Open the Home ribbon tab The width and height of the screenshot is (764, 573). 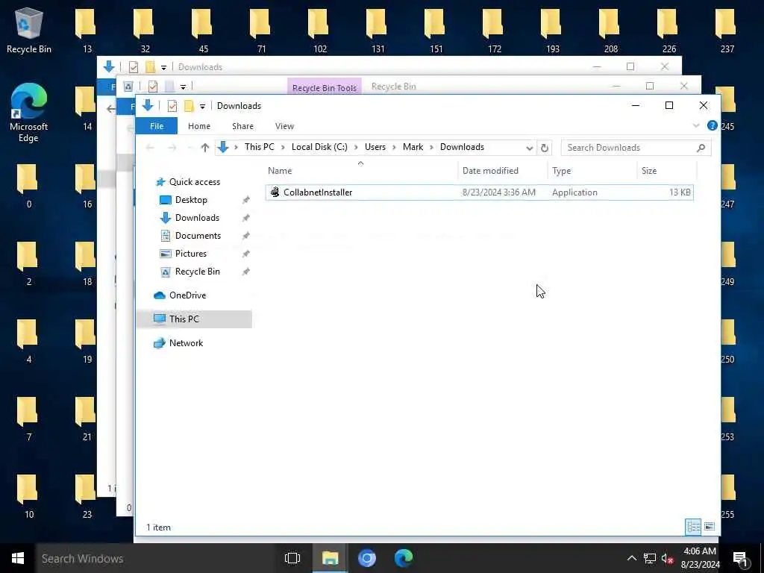coord(198,125)
